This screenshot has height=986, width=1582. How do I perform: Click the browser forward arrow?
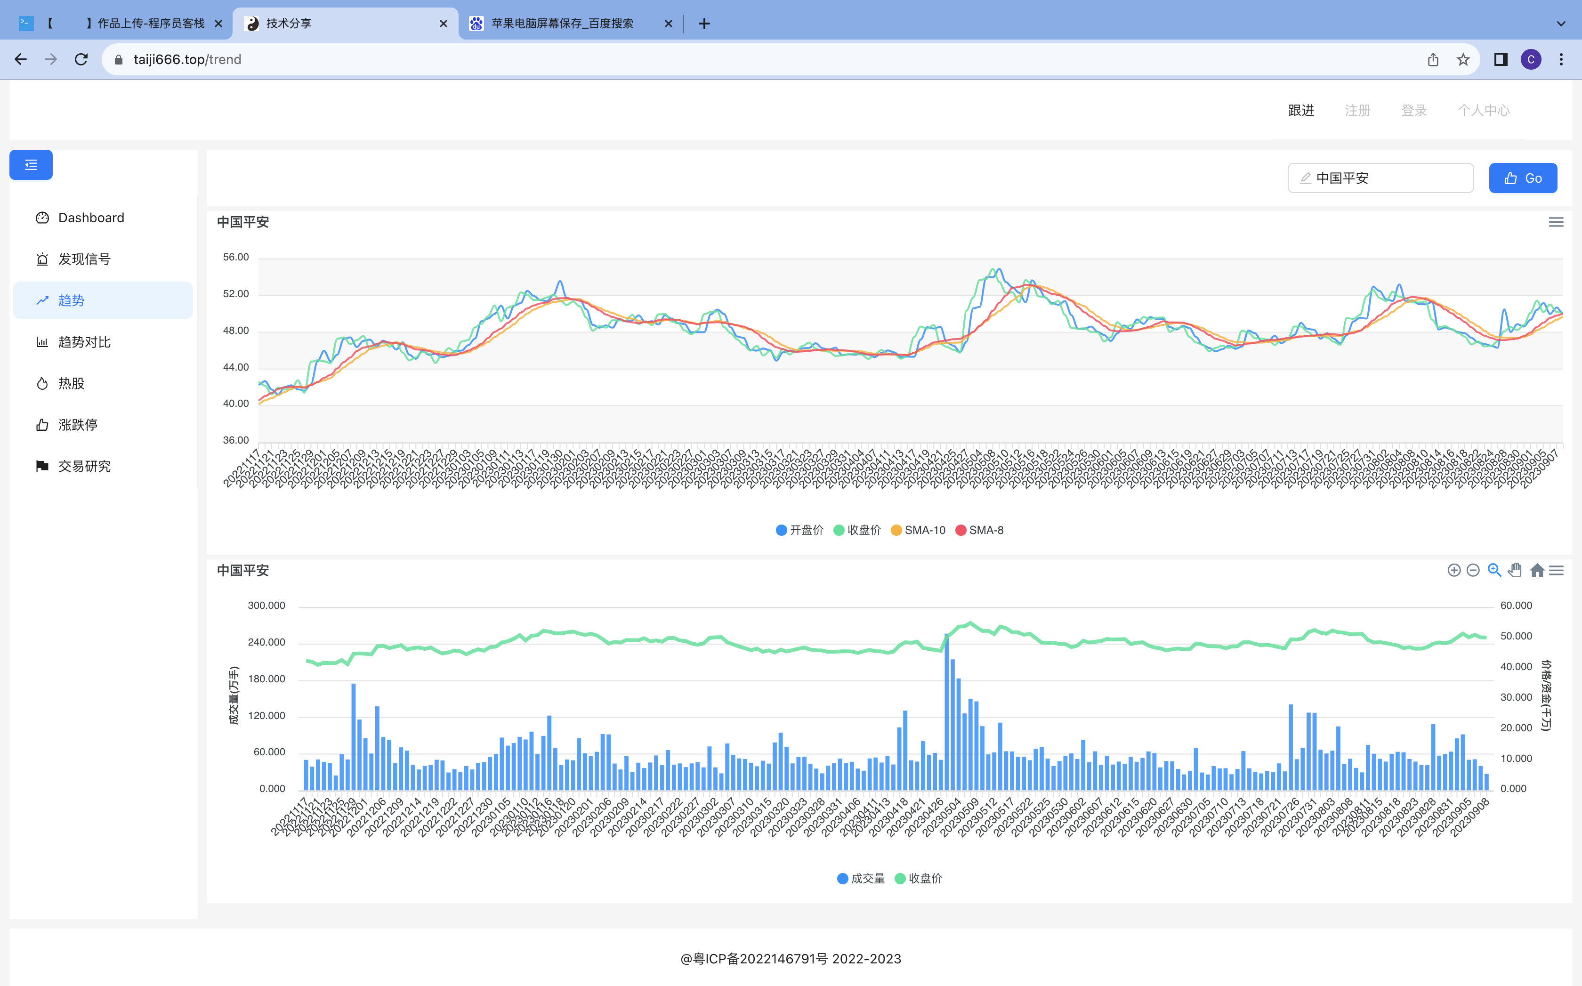tap(51, 59)
